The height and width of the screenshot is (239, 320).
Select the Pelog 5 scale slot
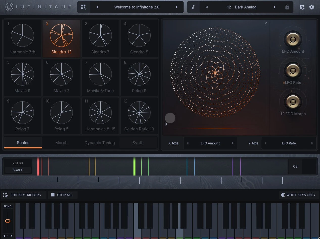point(61,116)
